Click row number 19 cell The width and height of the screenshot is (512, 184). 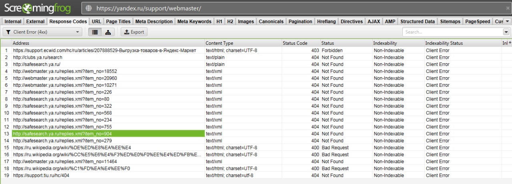tap(6, 175)
